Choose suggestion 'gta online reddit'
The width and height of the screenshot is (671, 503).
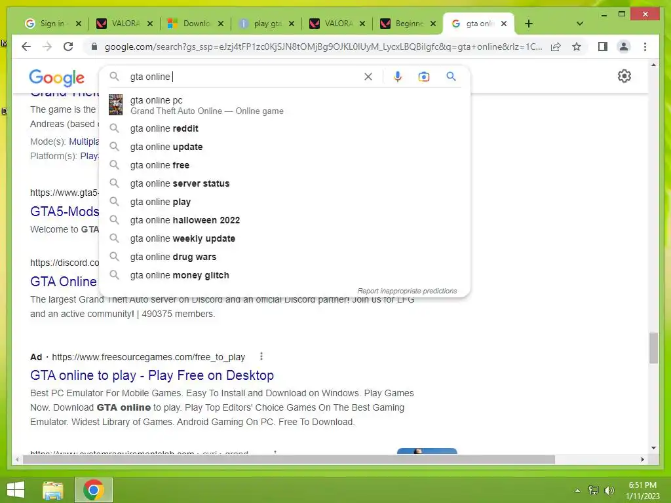(284, 128)
